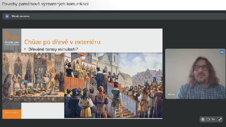Screen dimensions: 226x127
Task: Open the three-dots menu on Marek's tile
Action: (222, 52)
